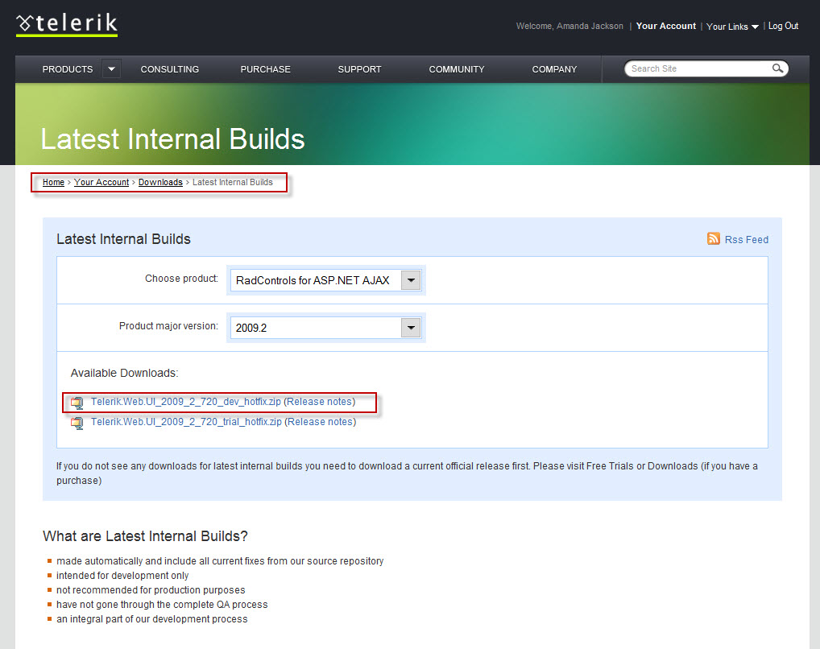Expand the Your Links dropdown

click(732, 26)
